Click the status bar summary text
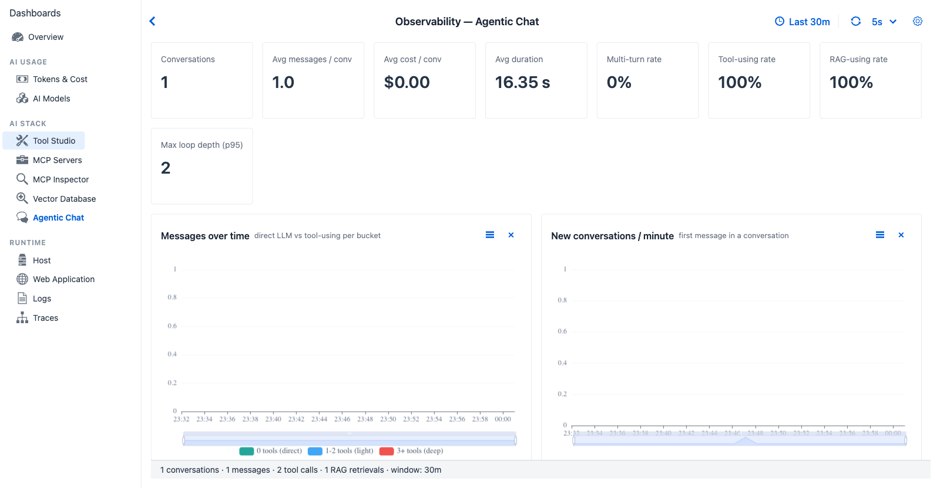The width and height of the screenshot is (940, 488). (x=301, y=470)
